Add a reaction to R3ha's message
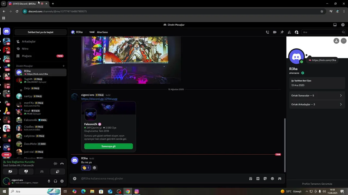 tap(94, 168)
